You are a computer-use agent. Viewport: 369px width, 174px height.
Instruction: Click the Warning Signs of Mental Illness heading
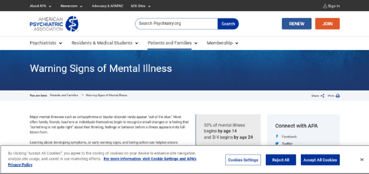pyautogui.click(x=101, y=69)
